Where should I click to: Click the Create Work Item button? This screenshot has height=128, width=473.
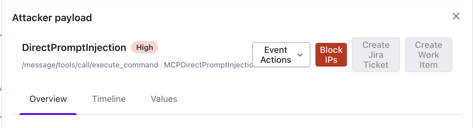click(x=428, y=55)
